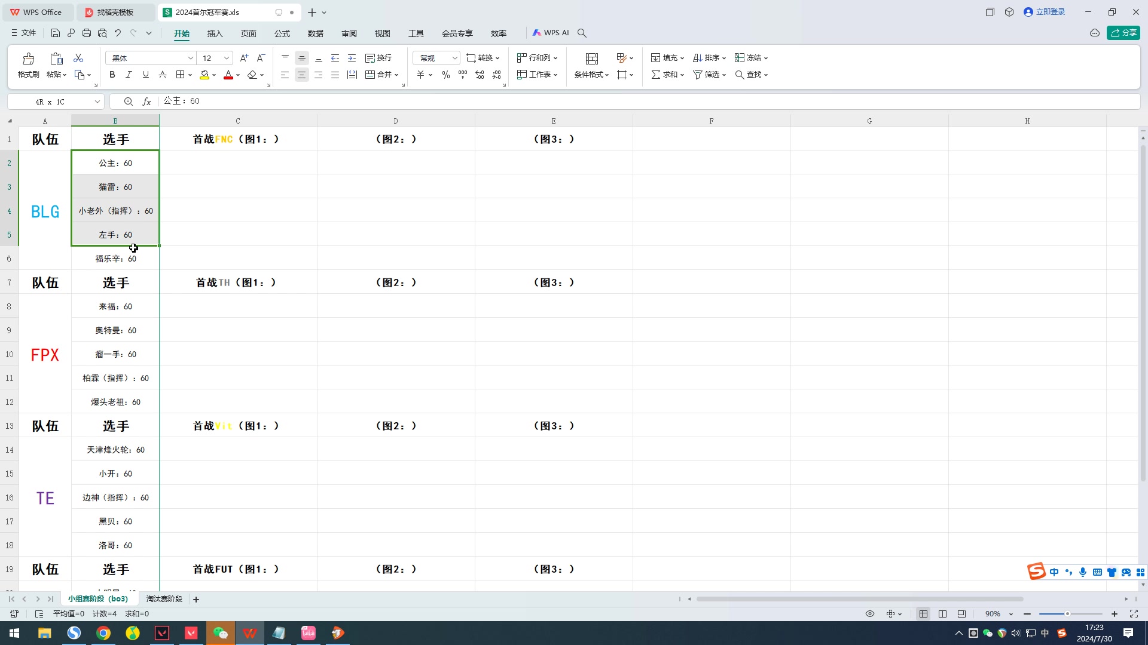Click the insert function fx icon
Image resolution: width=1148 pixels, height=645 pixels.
click(146, 102)
